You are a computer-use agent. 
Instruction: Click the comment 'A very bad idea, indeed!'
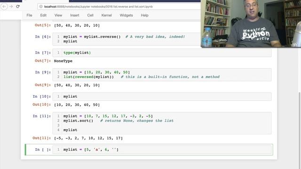(155, 37)
